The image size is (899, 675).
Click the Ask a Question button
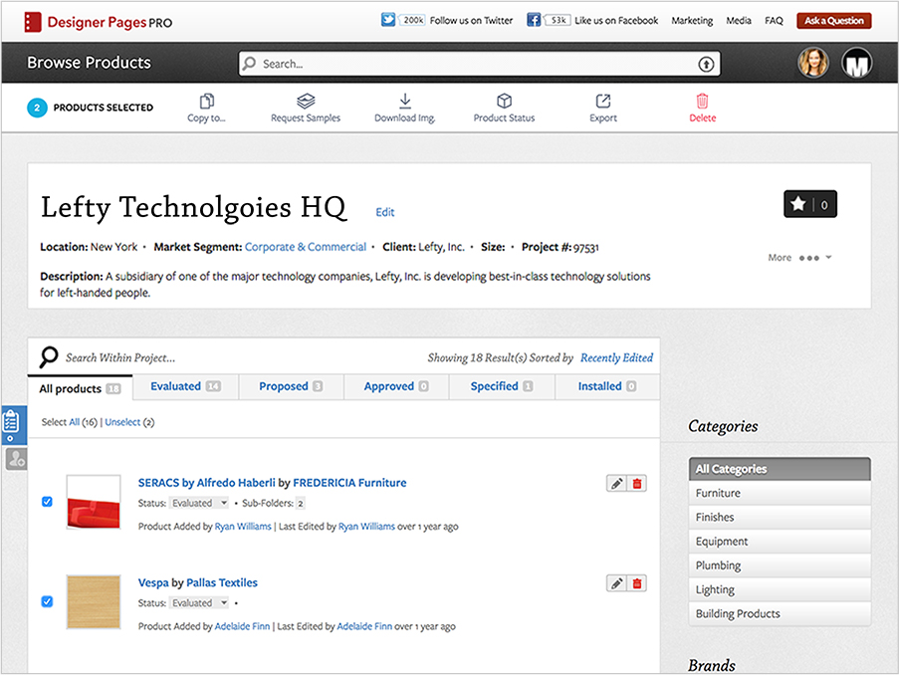[833, 21]
